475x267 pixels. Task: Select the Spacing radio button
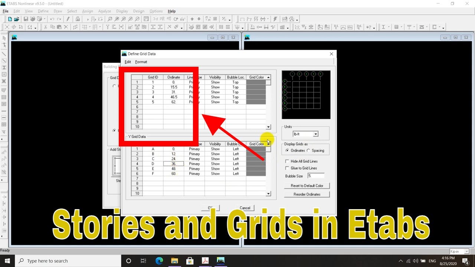(x=309, y=151)
